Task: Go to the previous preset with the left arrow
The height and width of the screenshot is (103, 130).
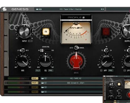Action: (x=101, y=9)
